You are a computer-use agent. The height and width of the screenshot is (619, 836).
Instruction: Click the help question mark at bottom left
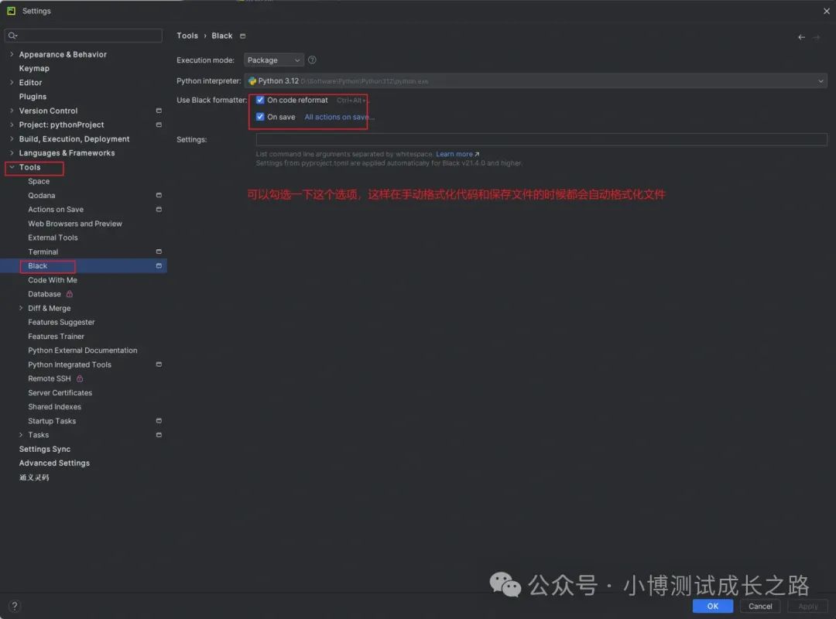click(15, 606)
